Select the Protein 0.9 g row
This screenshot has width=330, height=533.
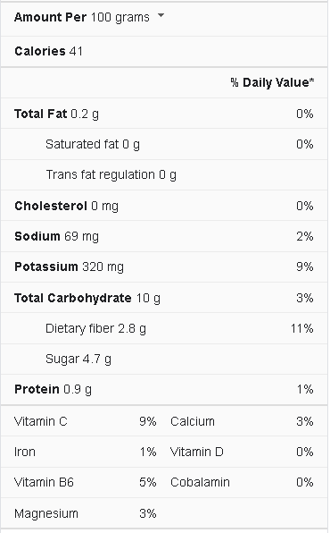pyautogui.click(x=164, y=390)
